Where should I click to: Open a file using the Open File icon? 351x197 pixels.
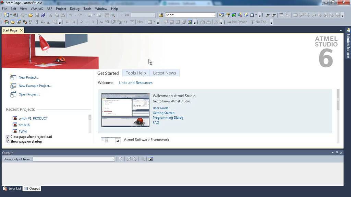31,15
